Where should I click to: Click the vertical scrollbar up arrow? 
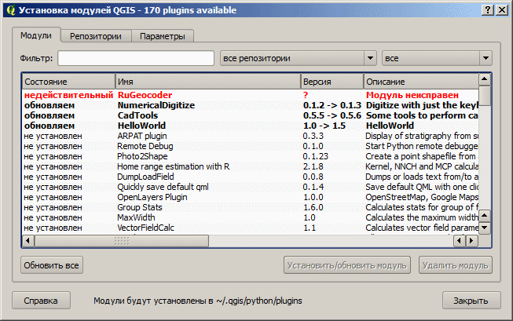click(485, 78)
